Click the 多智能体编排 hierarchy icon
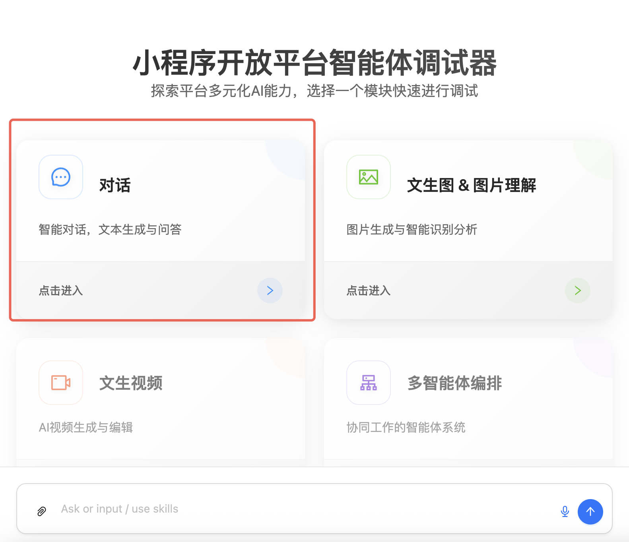The height and width of the screenshot is (542, 629). 369,383
